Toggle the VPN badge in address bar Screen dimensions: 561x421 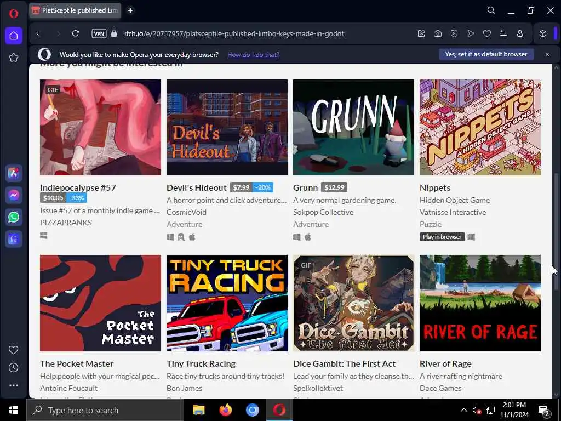(99, 33)
